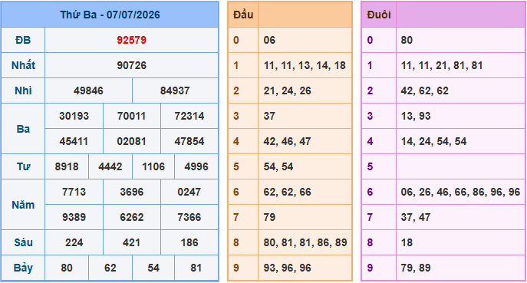
Task: Select third prize number 02081
Action: click(131, 141)
